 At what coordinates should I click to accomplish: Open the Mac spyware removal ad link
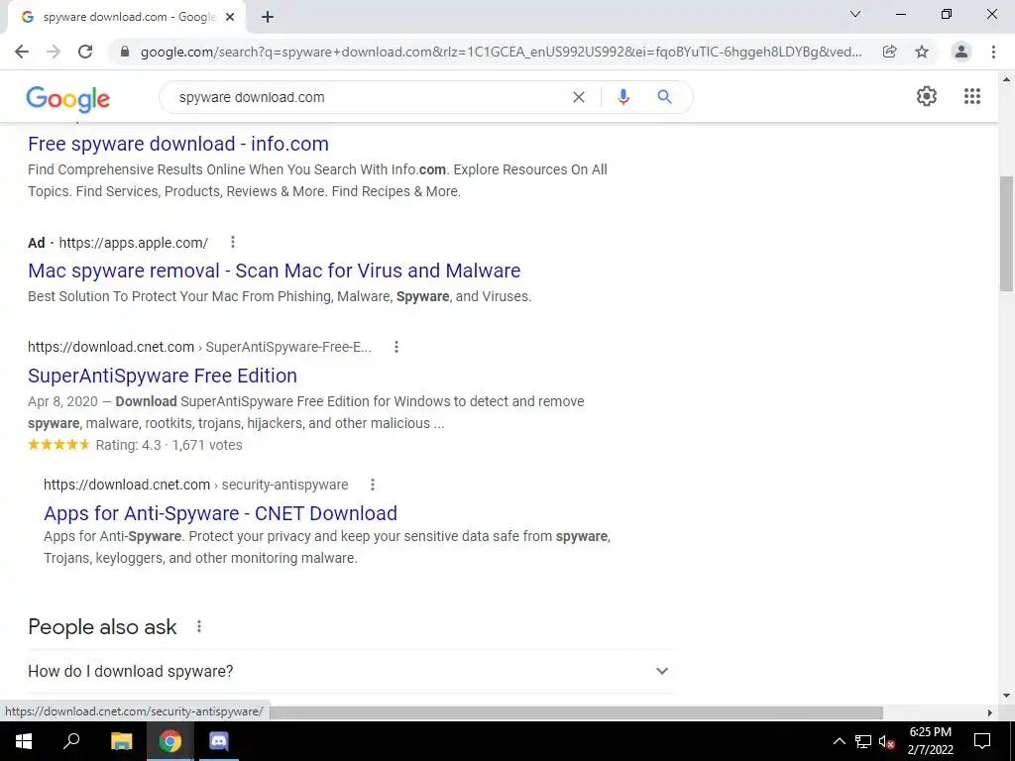click(274, 271)
